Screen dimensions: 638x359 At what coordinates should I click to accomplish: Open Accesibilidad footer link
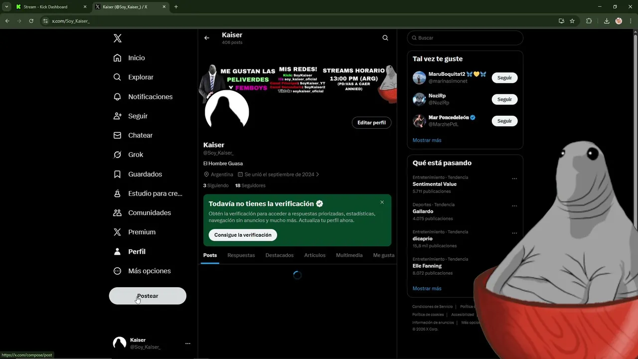tap(463, 315)
